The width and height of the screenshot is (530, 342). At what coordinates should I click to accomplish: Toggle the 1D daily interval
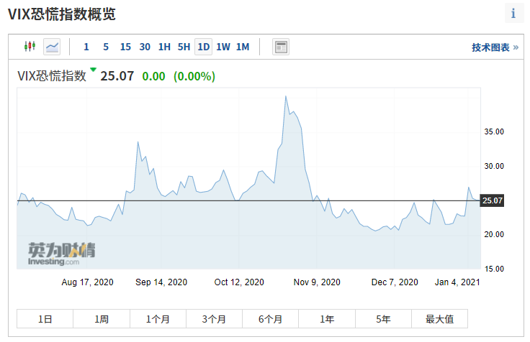203,47
